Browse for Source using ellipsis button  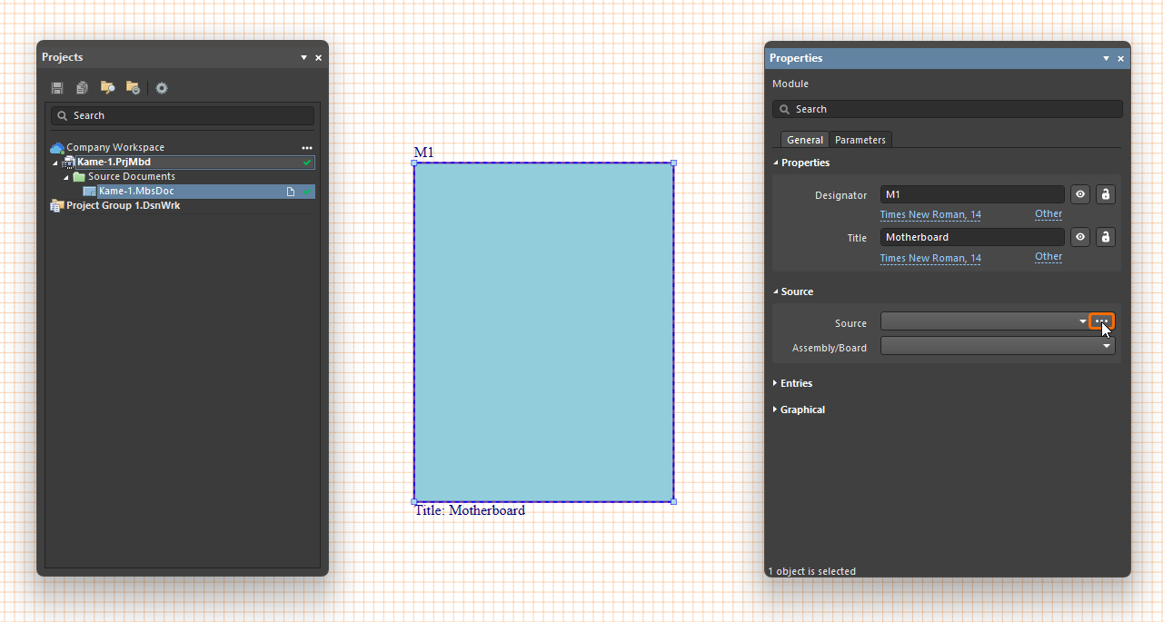click(1101, 321)
